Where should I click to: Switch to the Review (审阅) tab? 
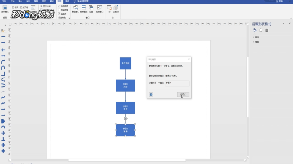tap(52, 1)
